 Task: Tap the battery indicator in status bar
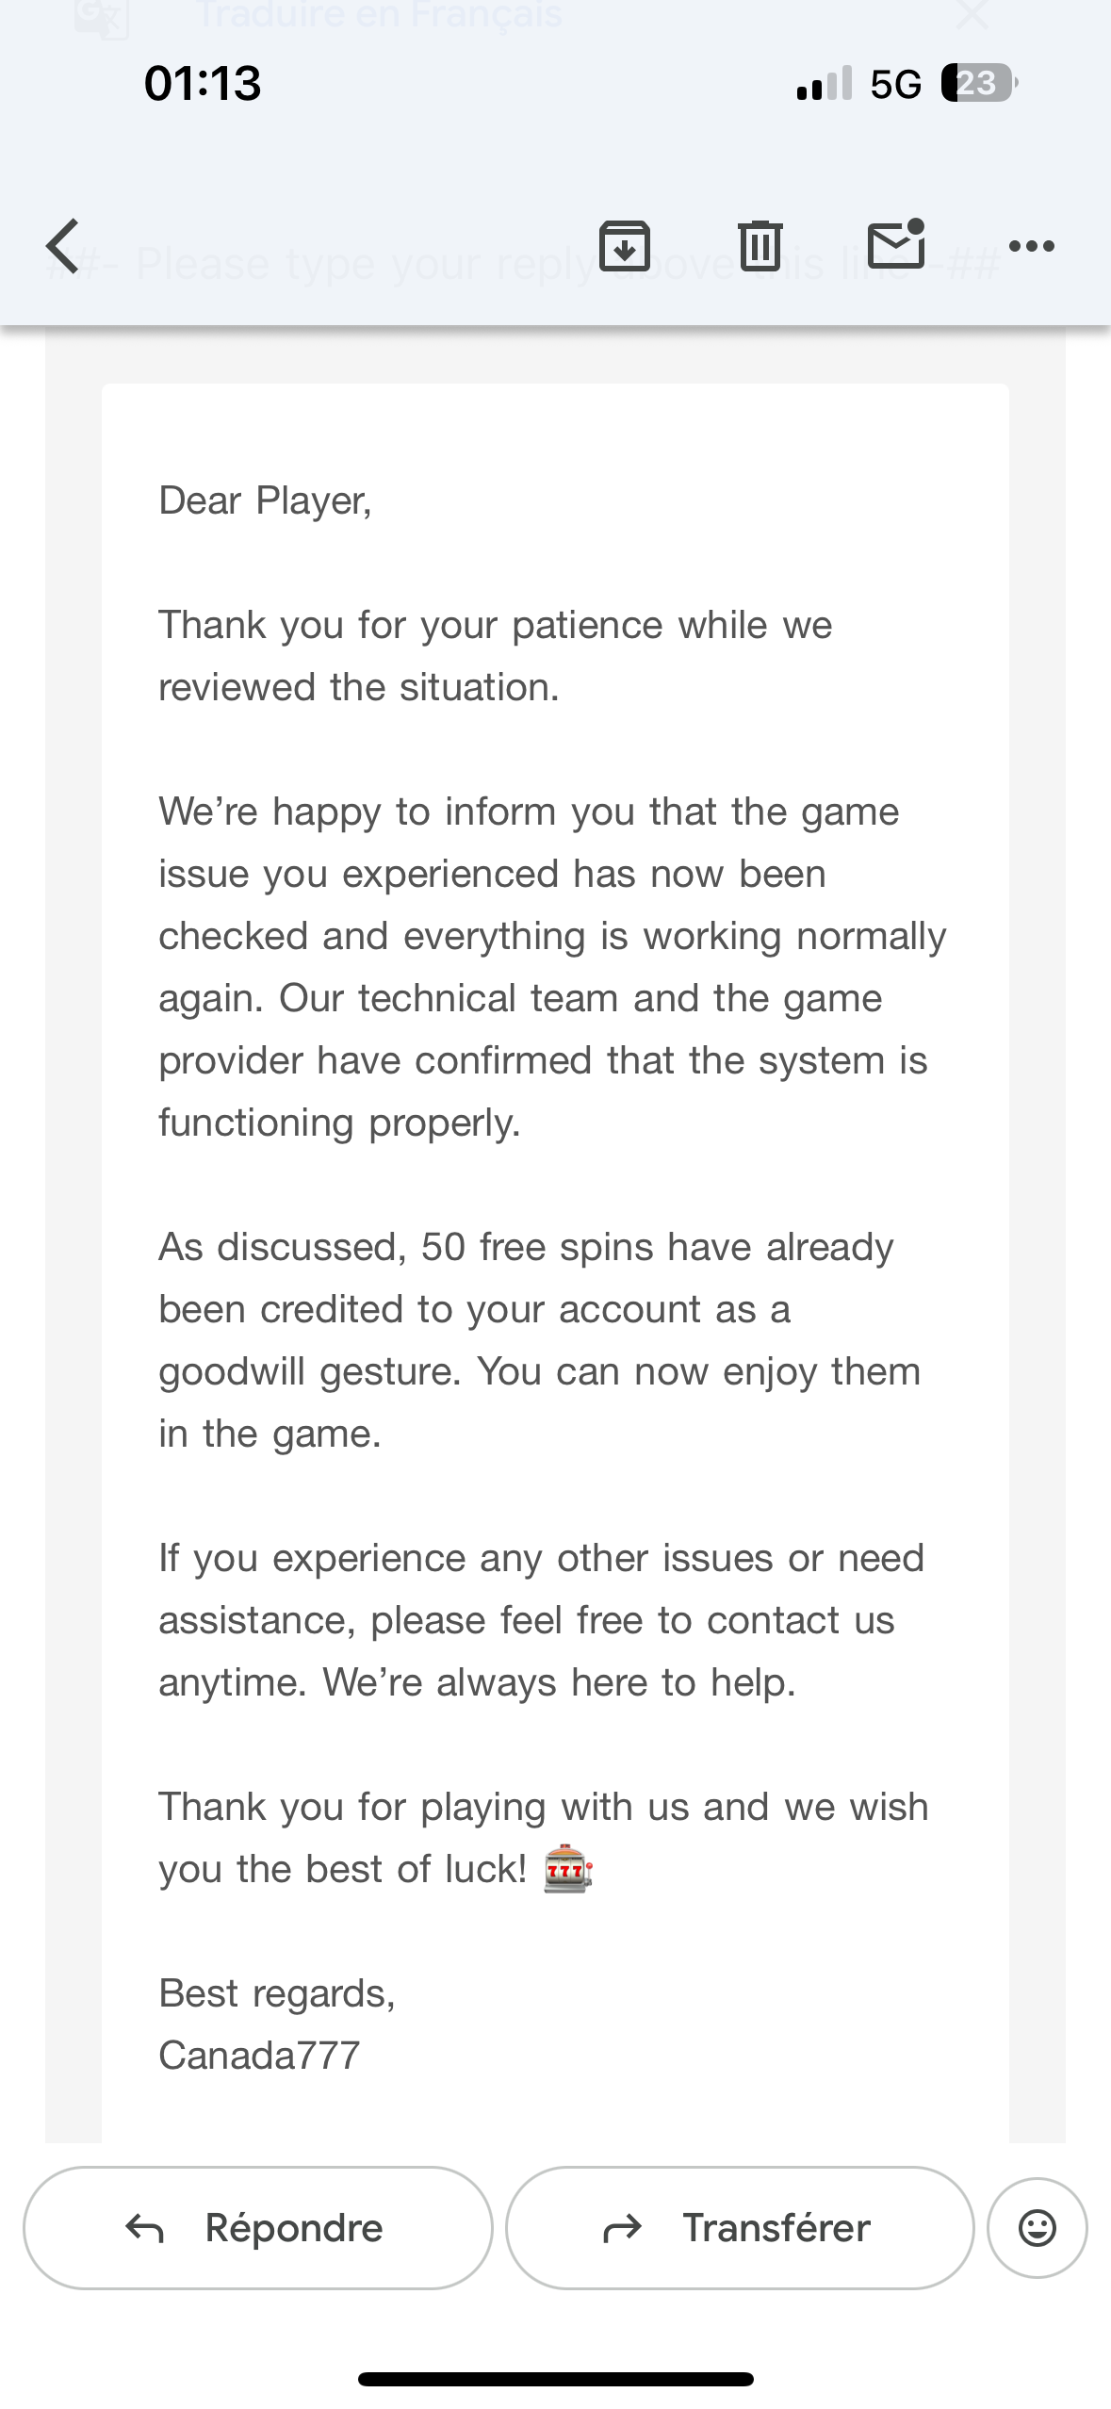(x=979, y=84)
